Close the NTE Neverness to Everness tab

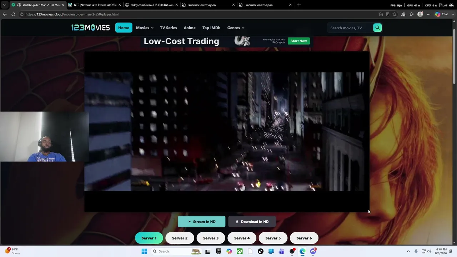point(120,5)
